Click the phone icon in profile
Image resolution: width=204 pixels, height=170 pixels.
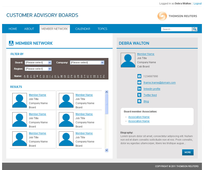click(139, 76)
